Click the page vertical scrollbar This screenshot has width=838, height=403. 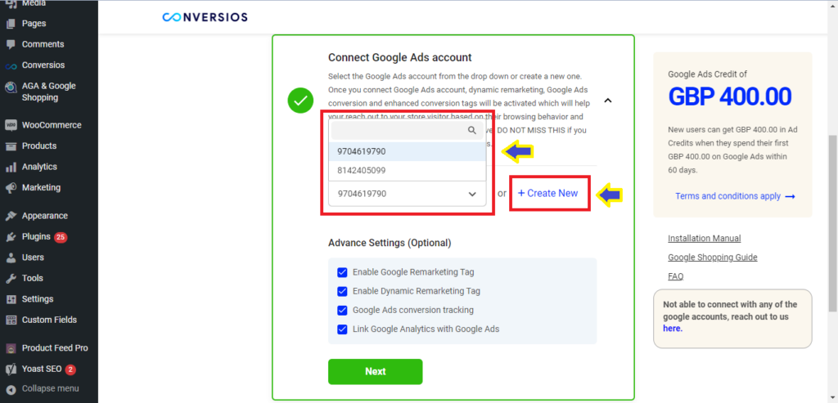click(832, 222)
